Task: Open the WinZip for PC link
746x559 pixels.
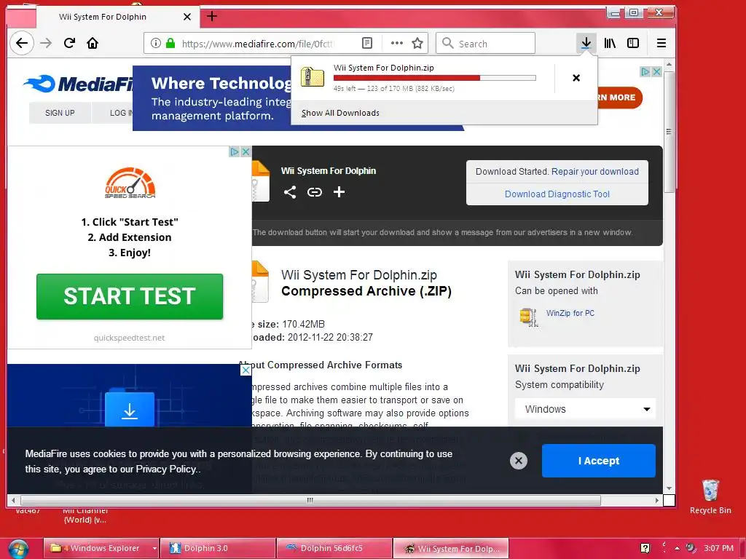Action: point(570,313)
